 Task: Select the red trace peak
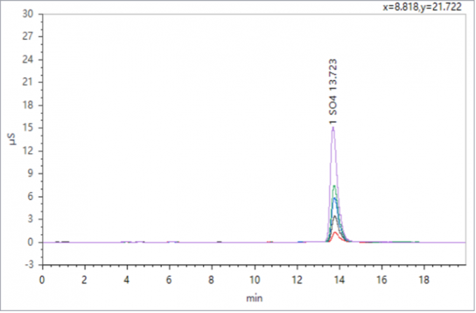tap(335, 233)
